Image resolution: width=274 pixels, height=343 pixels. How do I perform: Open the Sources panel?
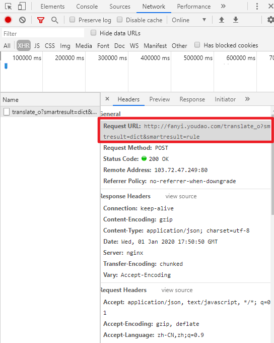click(120, 7)
